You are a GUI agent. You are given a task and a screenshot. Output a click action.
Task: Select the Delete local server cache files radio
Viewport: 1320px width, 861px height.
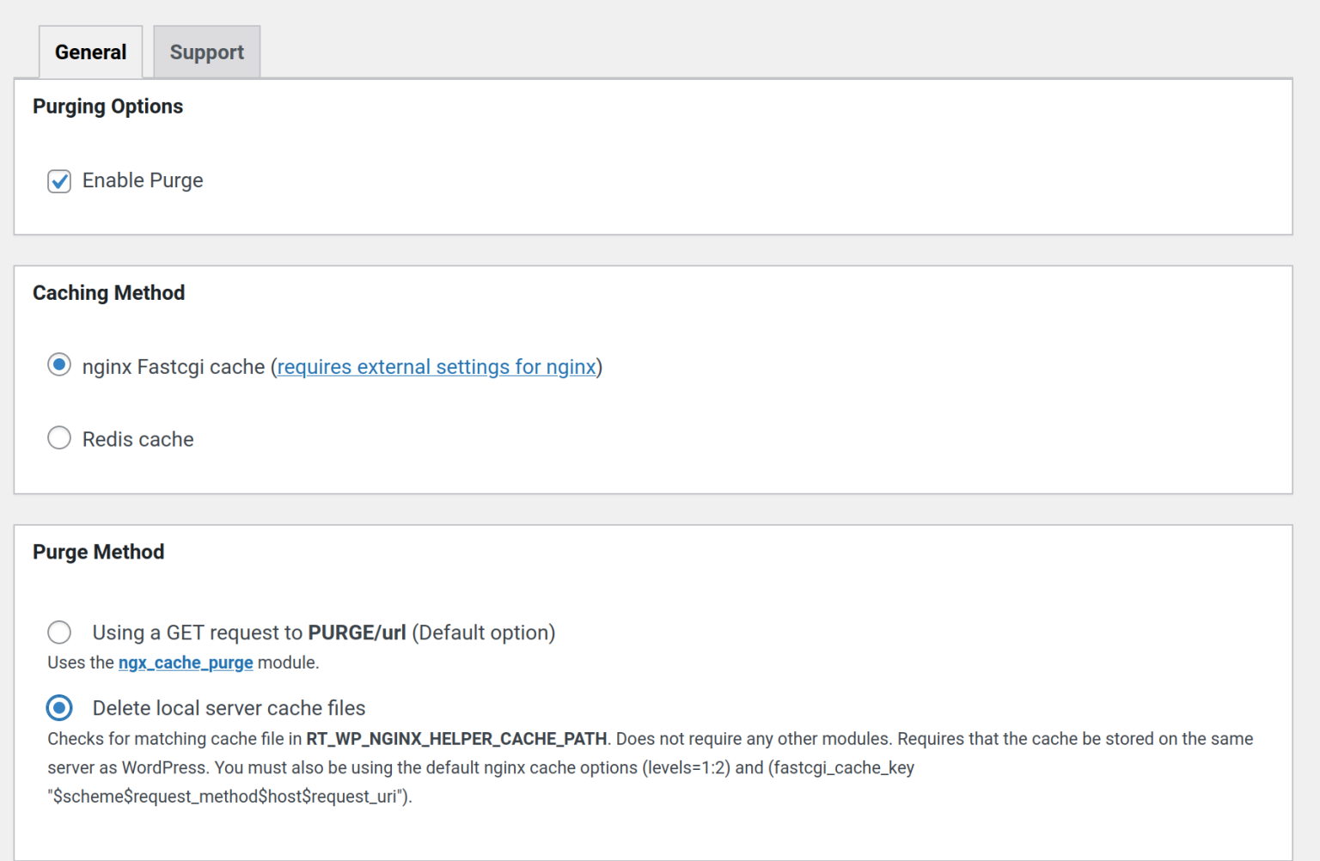[x=59, y=708]
